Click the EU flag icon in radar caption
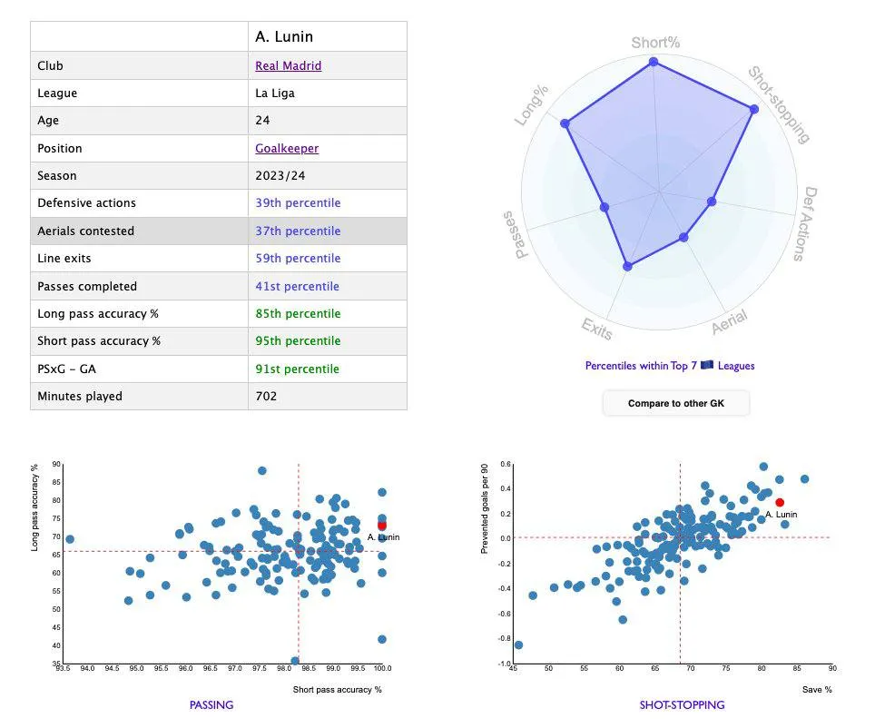The width and height of the screenshot is (875, 728). (707, 366)
